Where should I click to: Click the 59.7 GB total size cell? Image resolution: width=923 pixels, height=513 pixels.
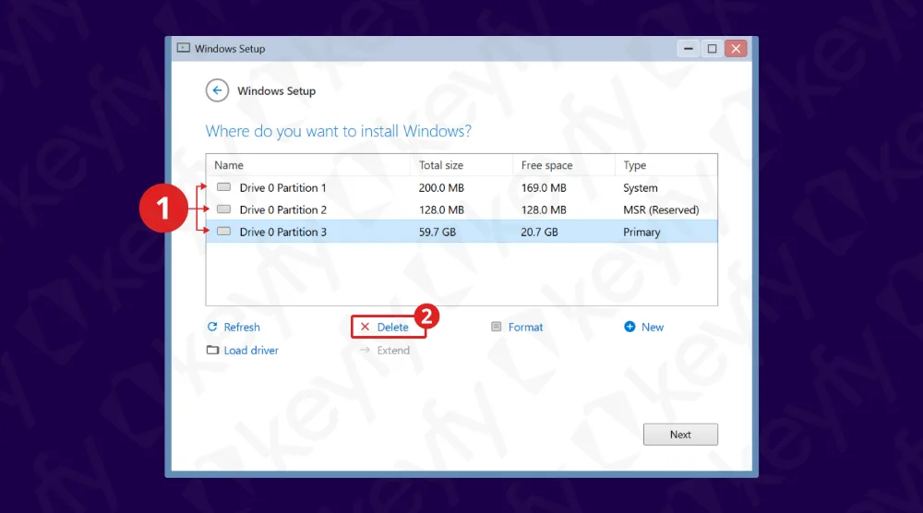point(438,232)
